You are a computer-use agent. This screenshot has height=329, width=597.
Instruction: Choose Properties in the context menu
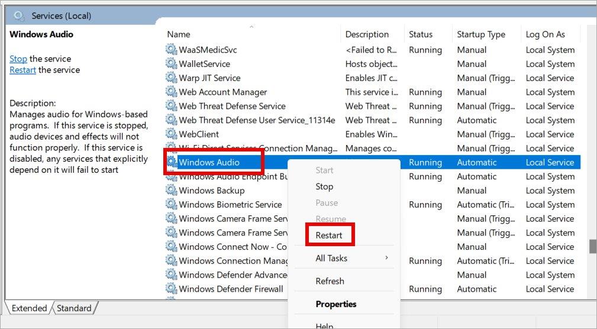pyautogui.click(x=336, y=304)
